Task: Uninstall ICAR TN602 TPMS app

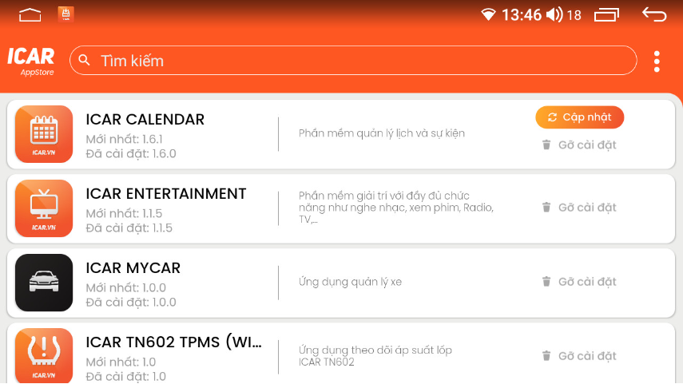Action: point(579,356)
